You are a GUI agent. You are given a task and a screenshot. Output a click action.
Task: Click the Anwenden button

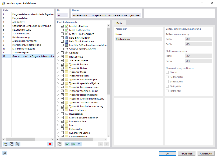206,153
